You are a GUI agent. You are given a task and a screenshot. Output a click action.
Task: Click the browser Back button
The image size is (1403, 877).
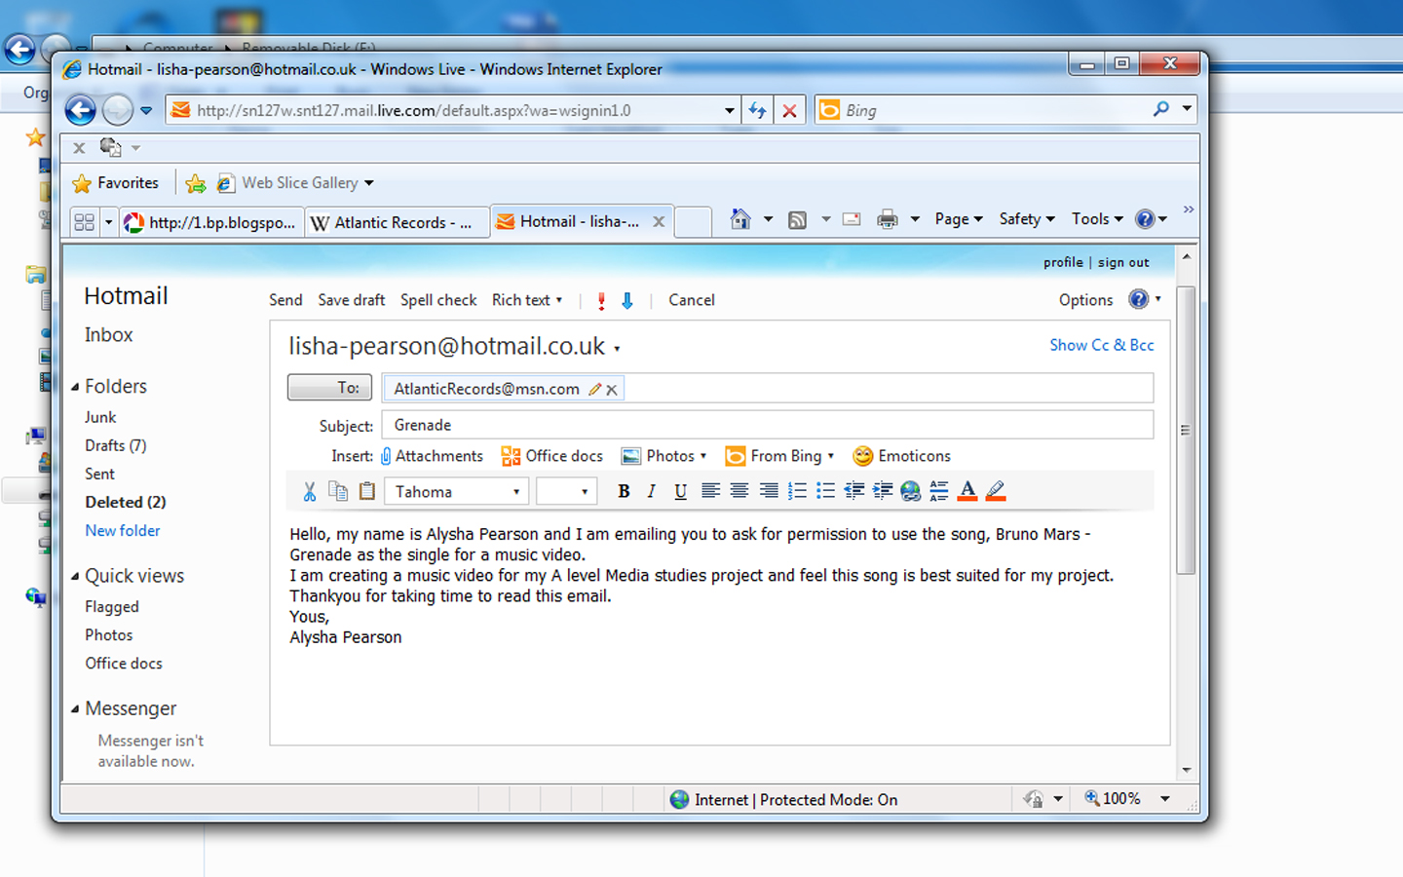(81, 110)
